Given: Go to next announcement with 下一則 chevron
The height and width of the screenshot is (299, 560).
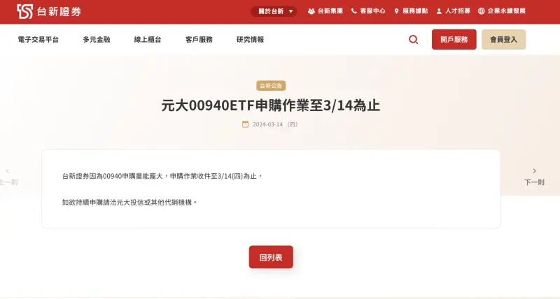Looking at the screenshot, I should coord(534,177).
